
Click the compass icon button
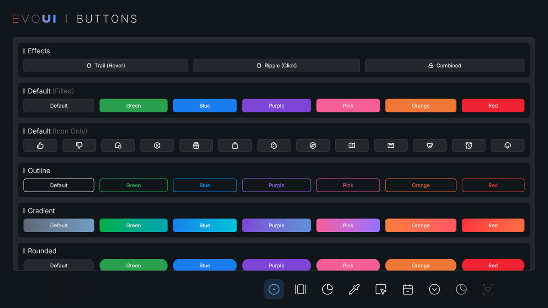point(313,145)
